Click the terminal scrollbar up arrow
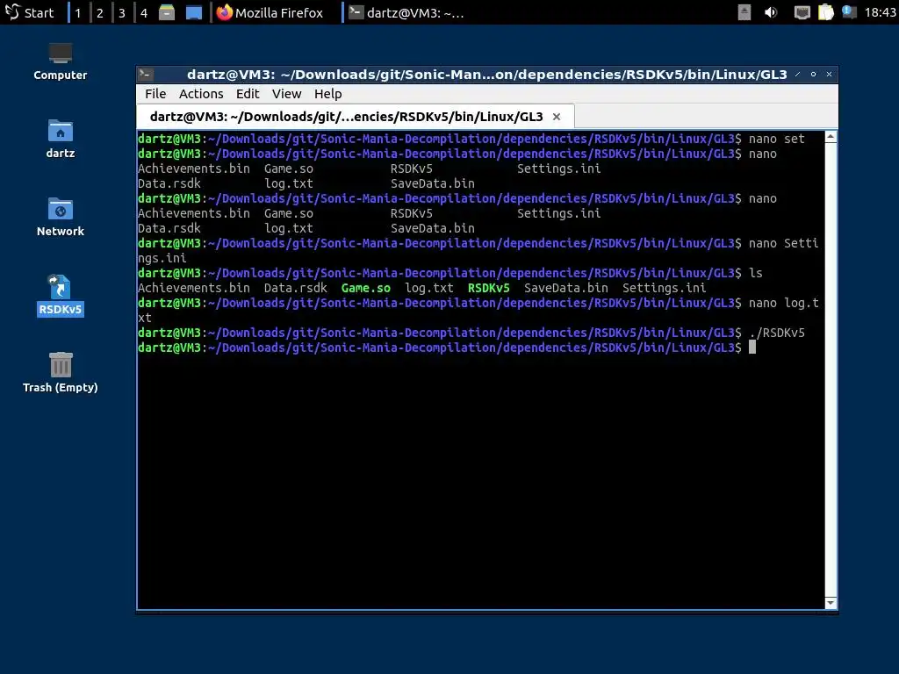The width and height of the screenshot is (899, 674). point(831,136)
